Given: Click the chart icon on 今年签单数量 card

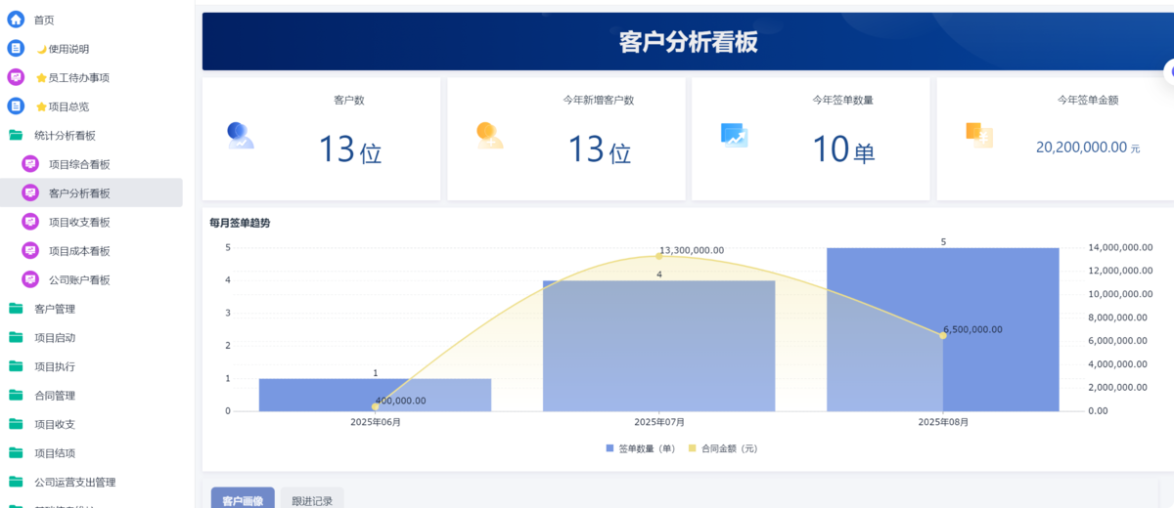Looking at the screenshot, I should [734, 135].
